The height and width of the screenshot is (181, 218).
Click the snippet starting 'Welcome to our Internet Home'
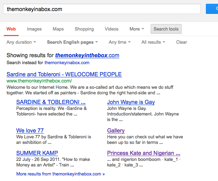pos(90,90)
